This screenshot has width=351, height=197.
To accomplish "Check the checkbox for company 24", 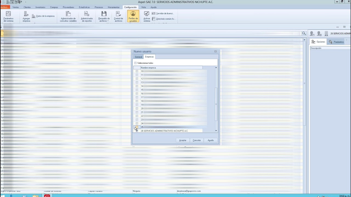I will click(x=137, y=123).
